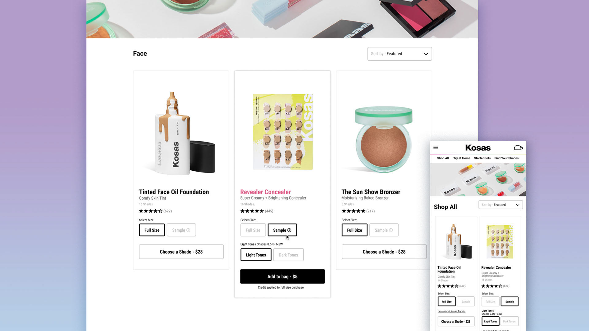The width and height of the screenshot is (589, 331).
Task: Click the Kosas logo in mobile preview
Action: [x=478, y=148]
